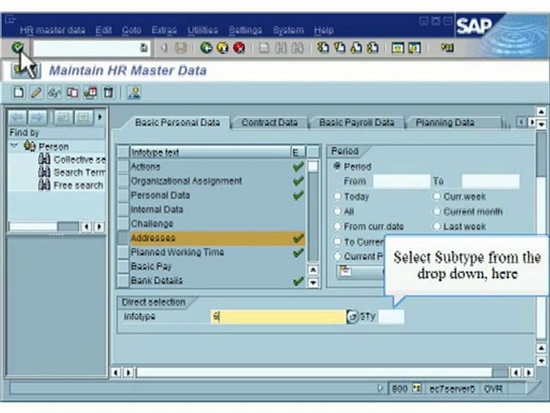550x413 pixels.
Task: Open the HR master data menu
Action: 53,30
